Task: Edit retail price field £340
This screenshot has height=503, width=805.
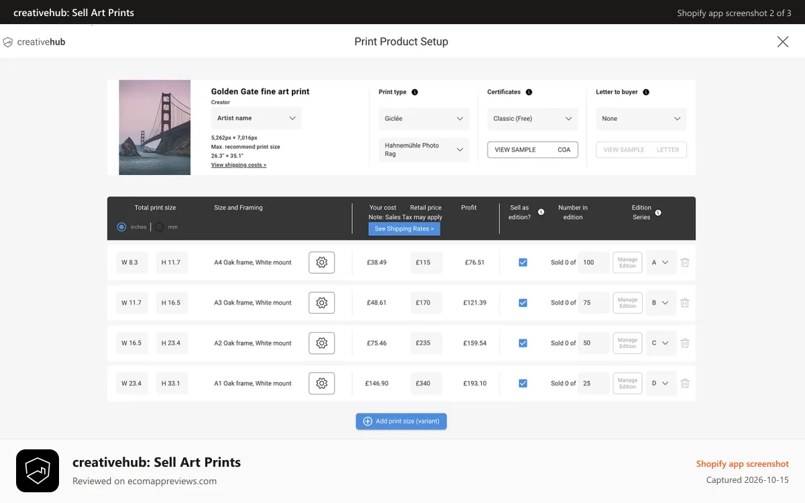Action: [x=427, y=383]
